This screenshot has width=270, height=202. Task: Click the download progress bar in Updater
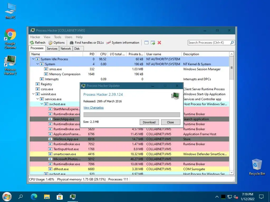[132, 115]
